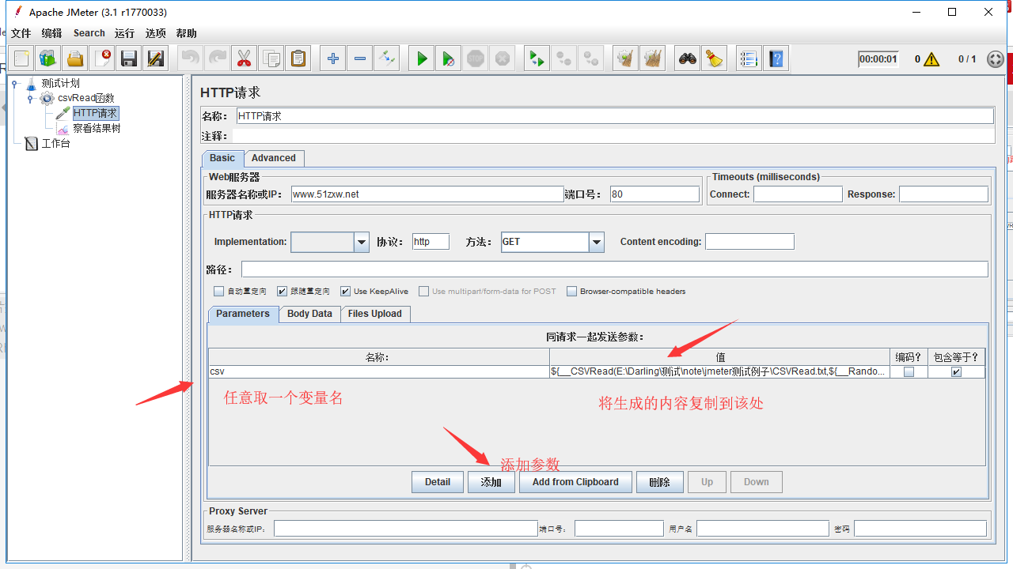1013x569 pixels.
Task: Click the 添加 button
Action: (491, 482)
